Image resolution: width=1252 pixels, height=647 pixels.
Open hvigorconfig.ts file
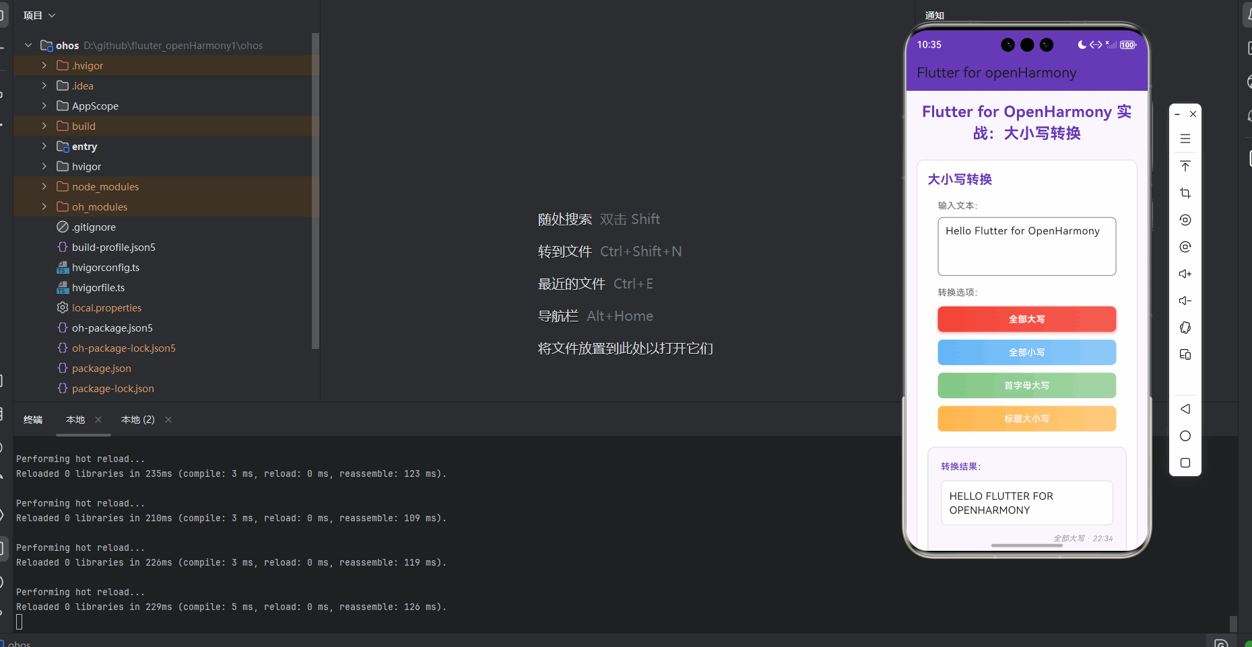click(x=106, y=268)
